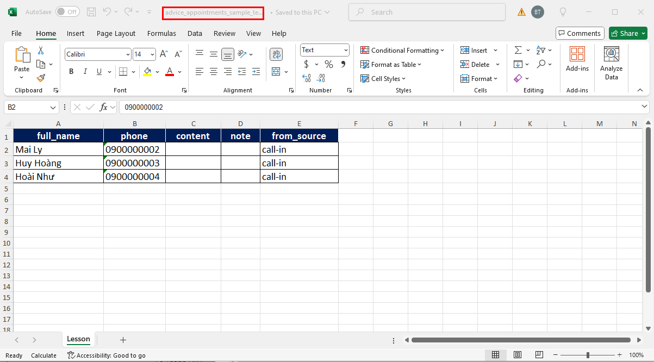This screenshot has width=654, height=362.
Task: Click the Increase Indent icon
Action: point(256,72)
